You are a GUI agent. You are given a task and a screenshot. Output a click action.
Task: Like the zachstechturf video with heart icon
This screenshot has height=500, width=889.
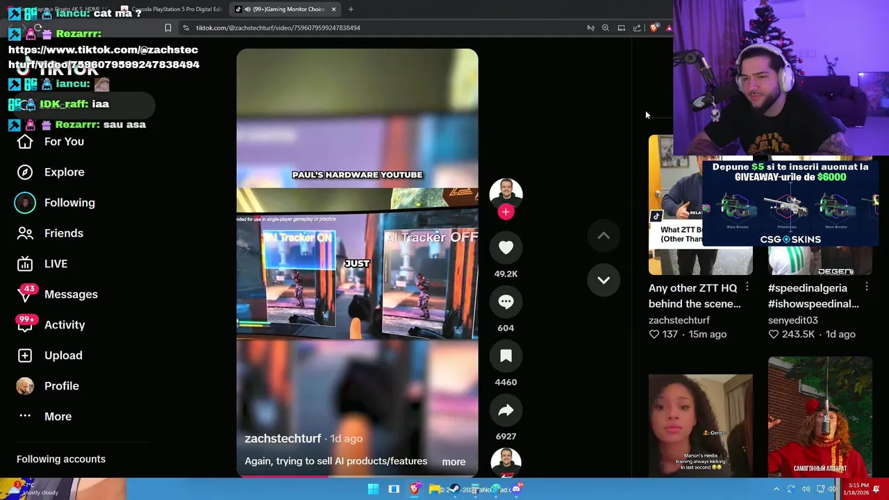pyautogui.click(x=506, y=248)
